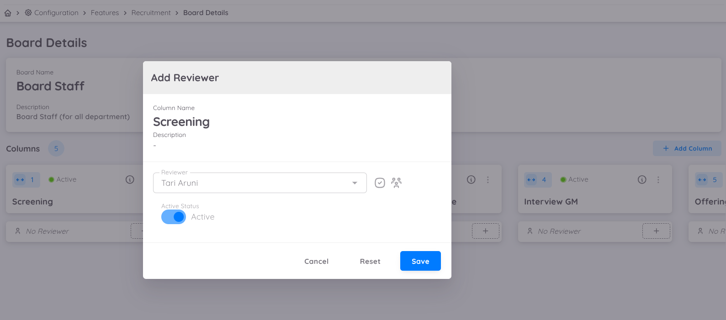Screen dimensions: 726x320
Task: Click info icon on Interview GM card
Action: (642, 180)
